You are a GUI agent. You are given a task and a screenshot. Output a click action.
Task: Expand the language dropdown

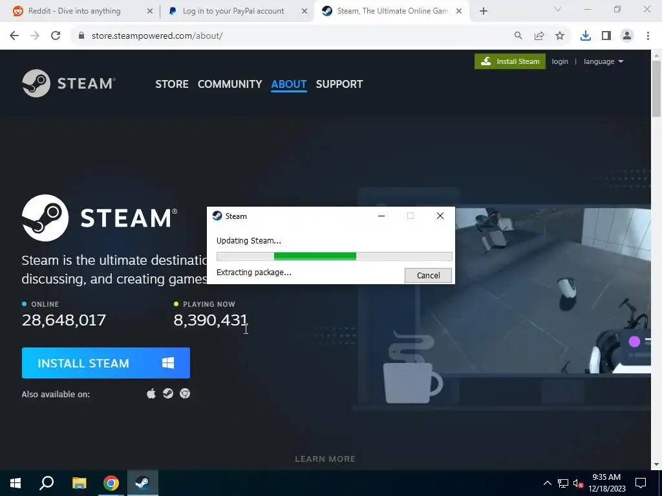coord(603,61)
